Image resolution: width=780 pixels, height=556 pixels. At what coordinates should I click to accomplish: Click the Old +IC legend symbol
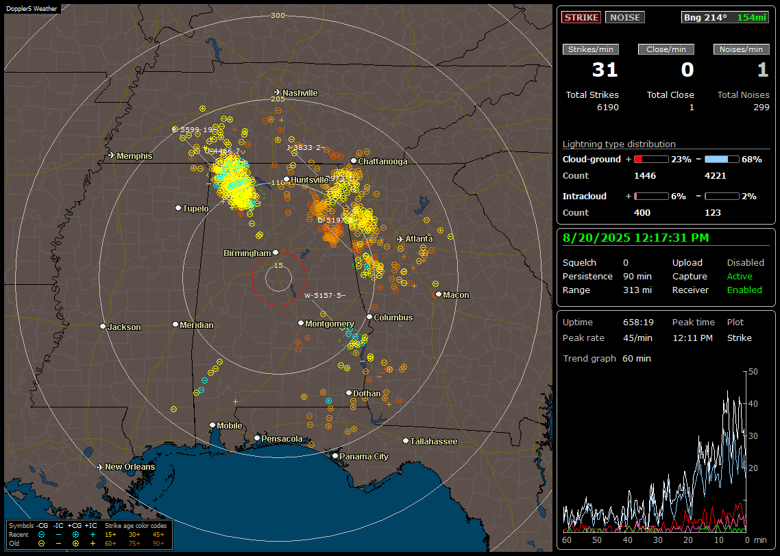tap(93, 544)
